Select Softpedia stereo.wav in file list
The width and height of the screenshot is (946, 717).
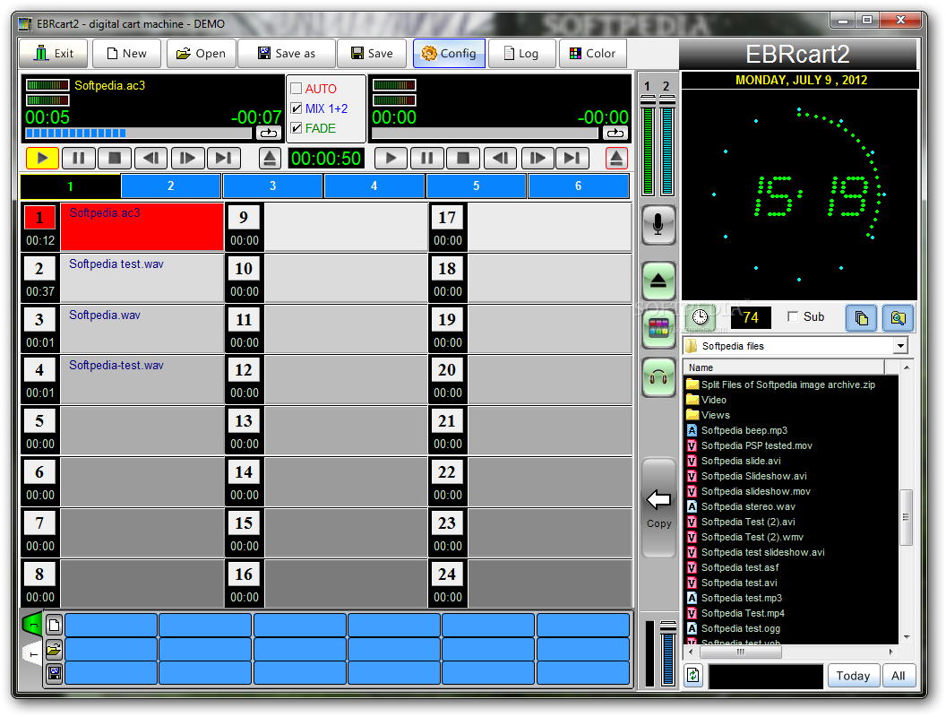[747, 506]
